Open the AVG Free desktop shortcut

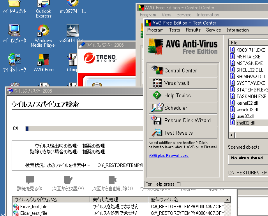[x=44, y=63]
